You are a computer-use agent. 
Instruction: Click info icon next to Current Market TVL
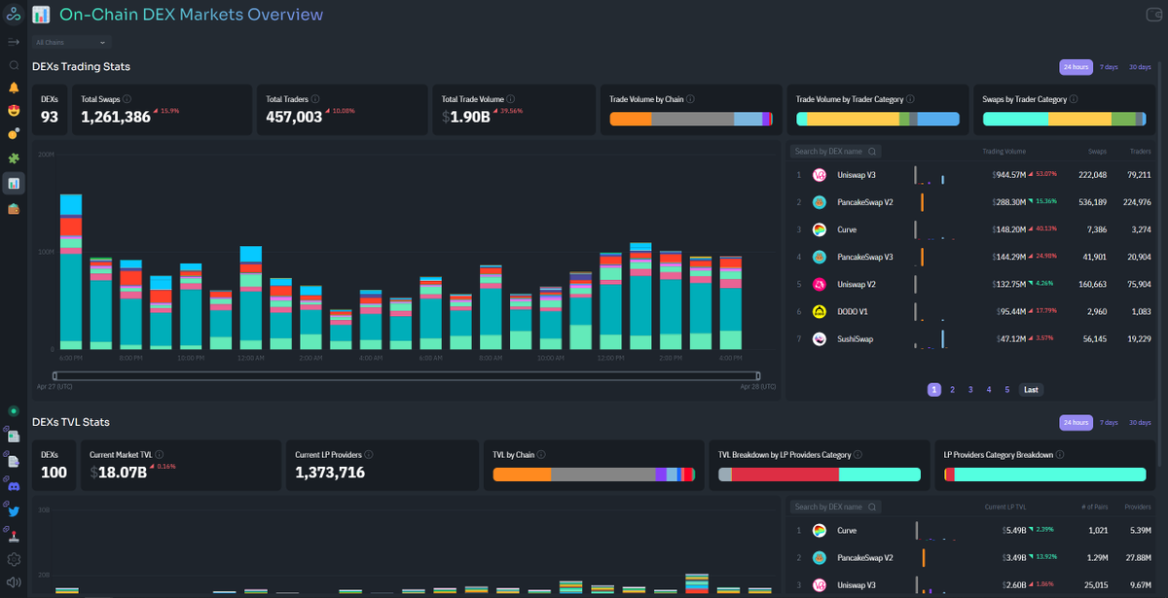(159, 454)
